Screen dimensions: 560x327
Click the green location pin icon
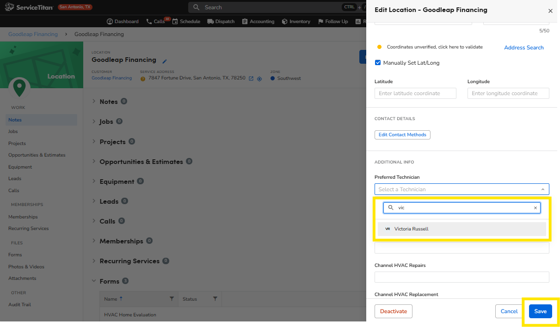pos(19,87)
